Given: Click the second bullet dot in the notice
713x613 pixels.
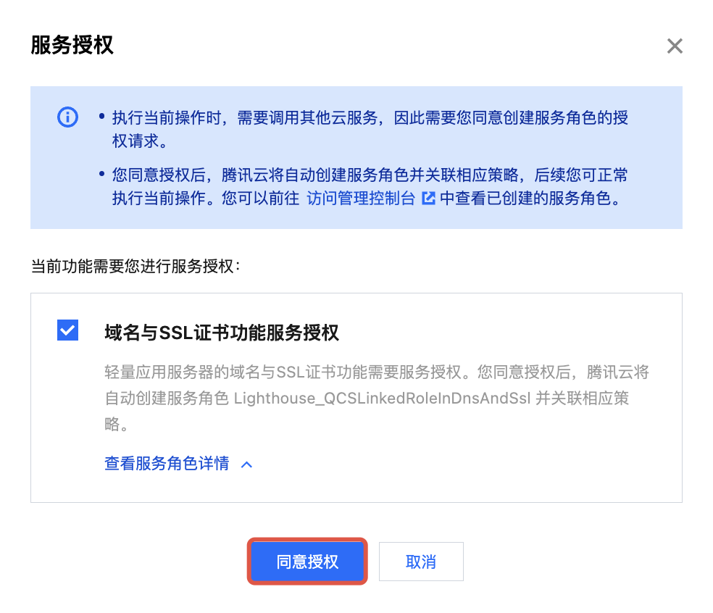Looking at the screenshot, I should click(x=102, y=174).
